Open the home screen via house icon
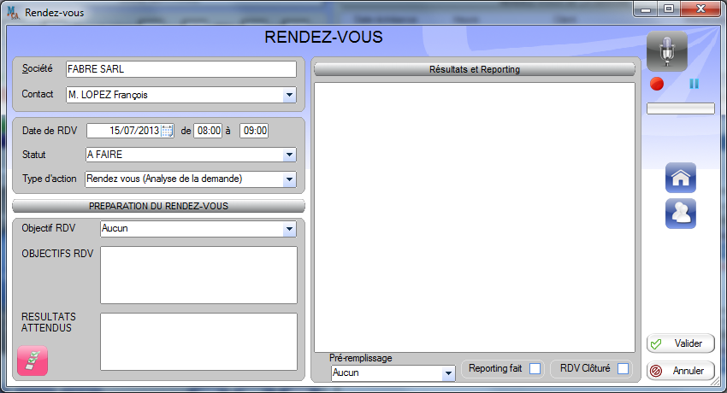This screenshot has width=727, height=393. (x=681, y=178)
